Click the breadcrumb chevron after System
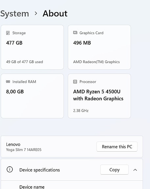The width and height of the screenshot is (150, 189). [36, 13]
